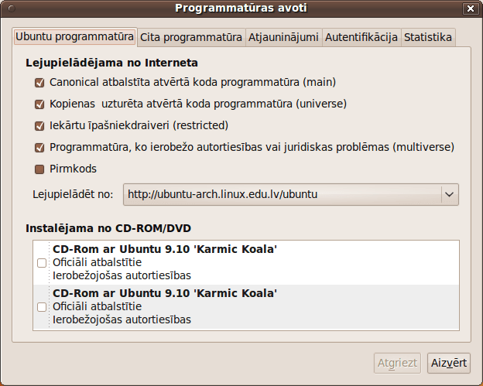
Task: Click the ubuntu-arch.linux.edu.lv server combo box
Action: coord(291,194)
